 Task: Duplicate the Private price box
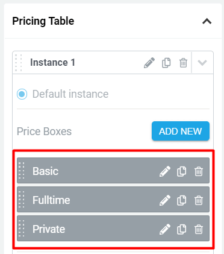click(182, 229)
